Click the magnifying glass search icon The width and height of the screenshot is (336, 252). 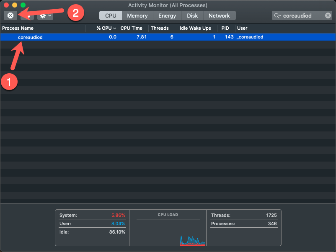point(277,15)
